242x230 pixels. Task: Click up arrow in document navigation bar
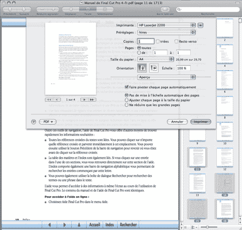click(79, 225)
